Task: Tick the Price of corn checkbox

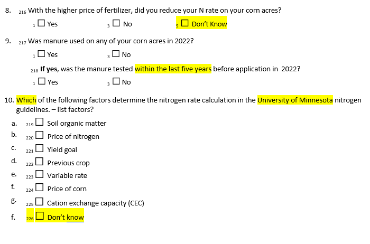Action: click(40, 189)
